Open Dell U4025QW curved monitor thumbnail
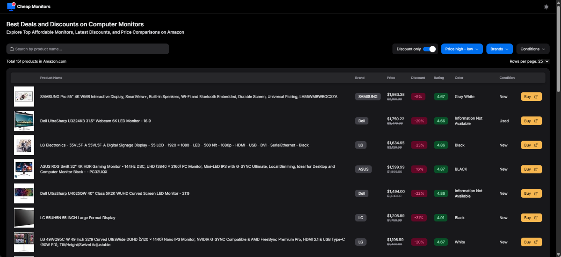561x257 pixels. (x=24, y=193)
